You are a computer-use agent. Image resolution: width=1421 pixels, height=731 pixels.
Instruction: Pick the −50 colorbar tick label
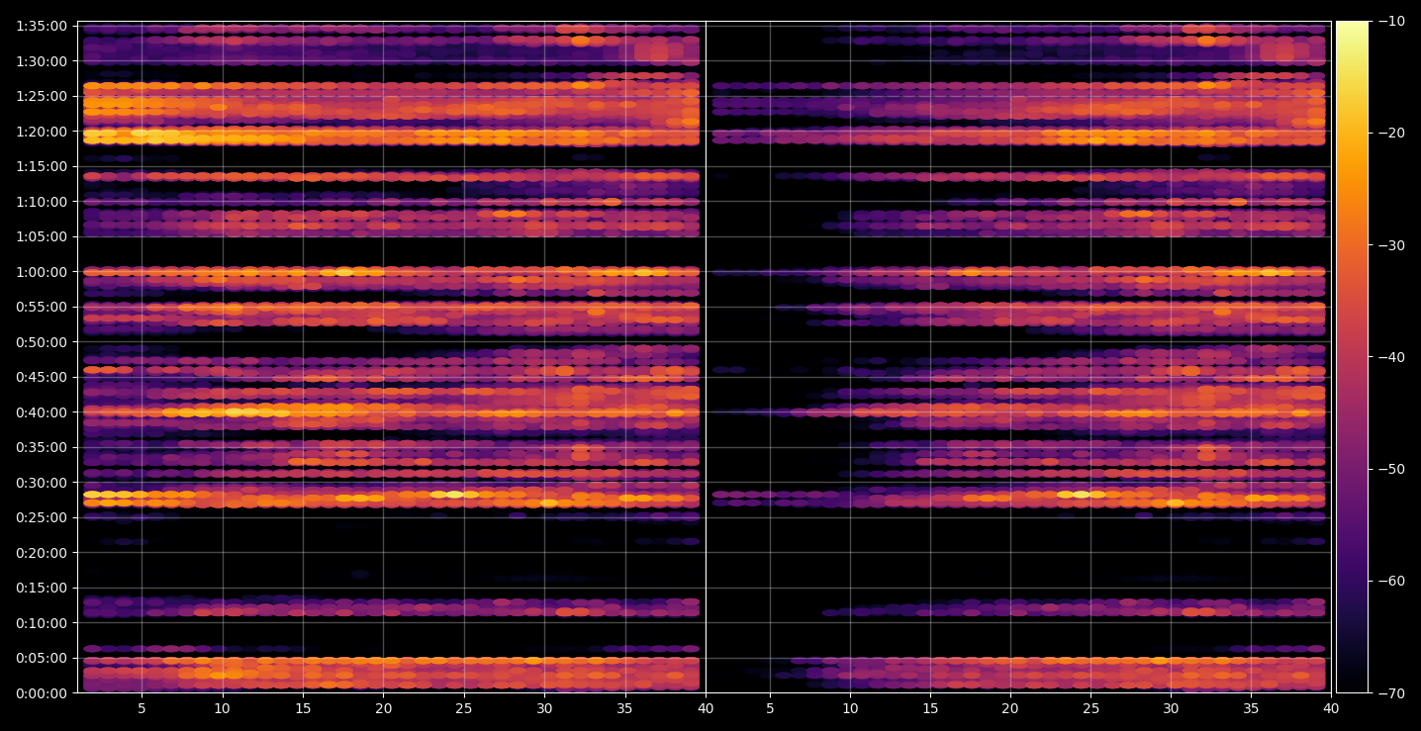pyautogui.click(x=1392, y=469)
